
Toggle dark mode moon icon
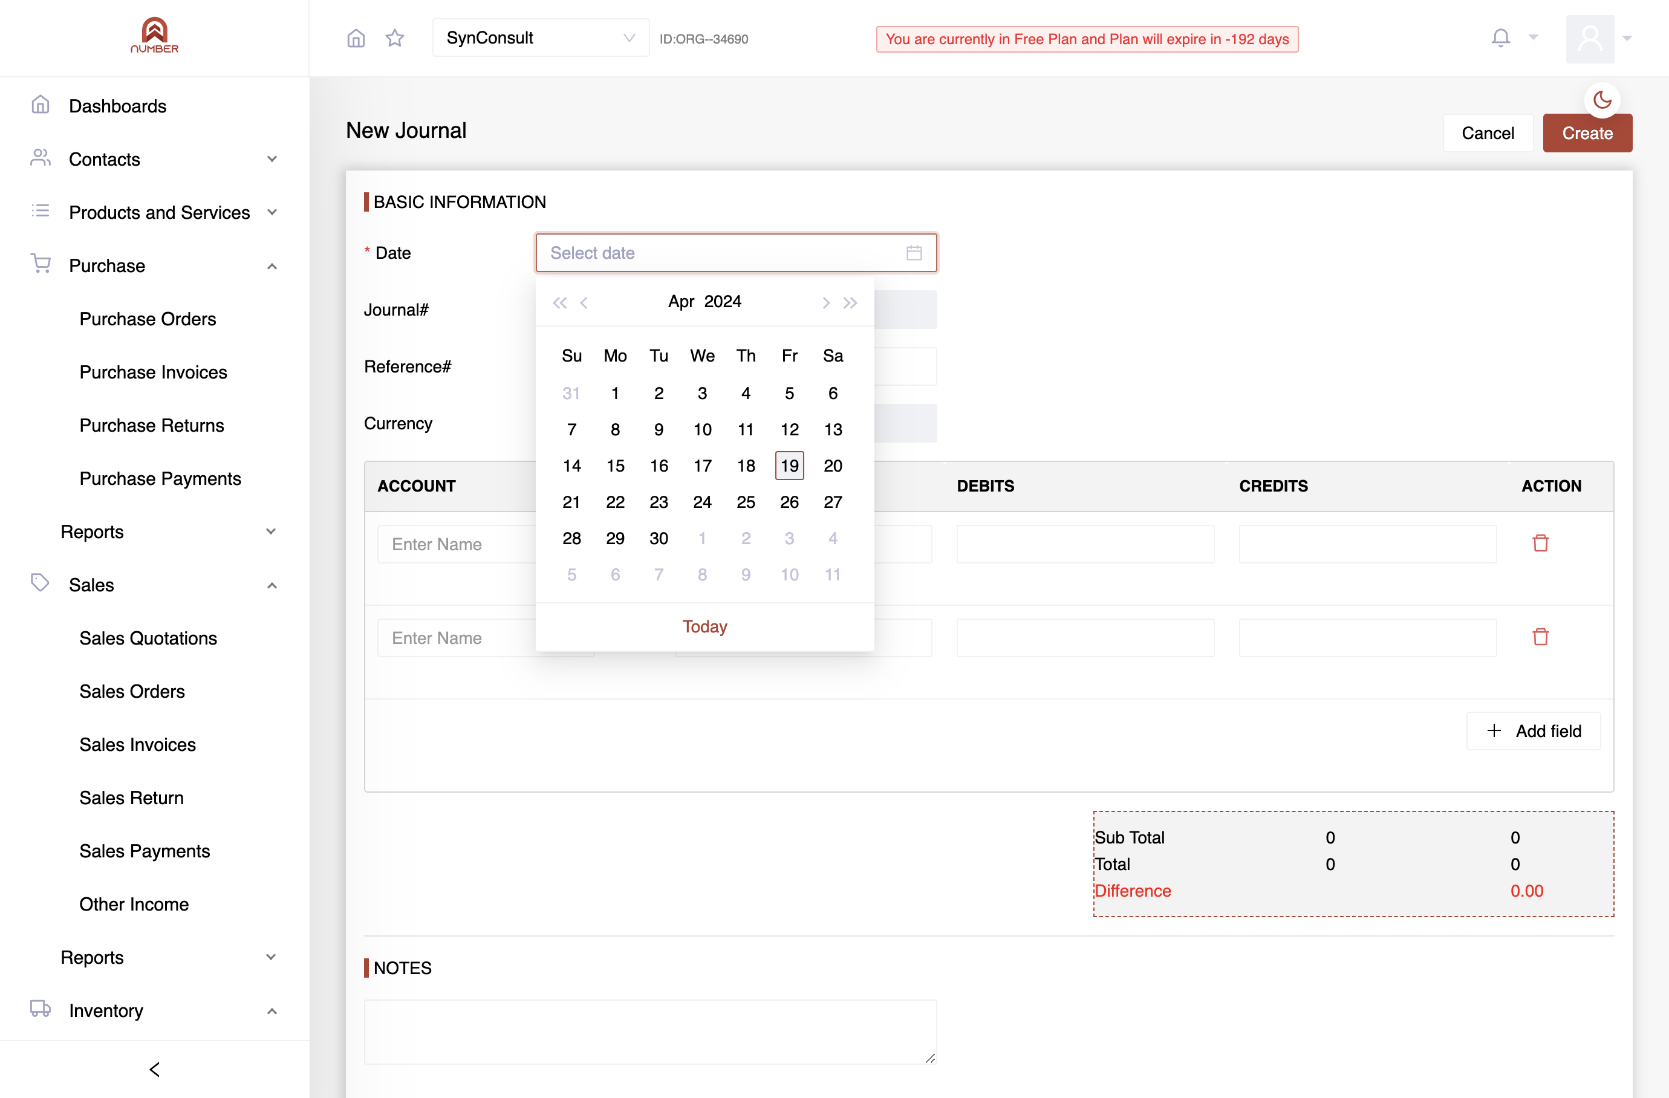click(1602, 100)
